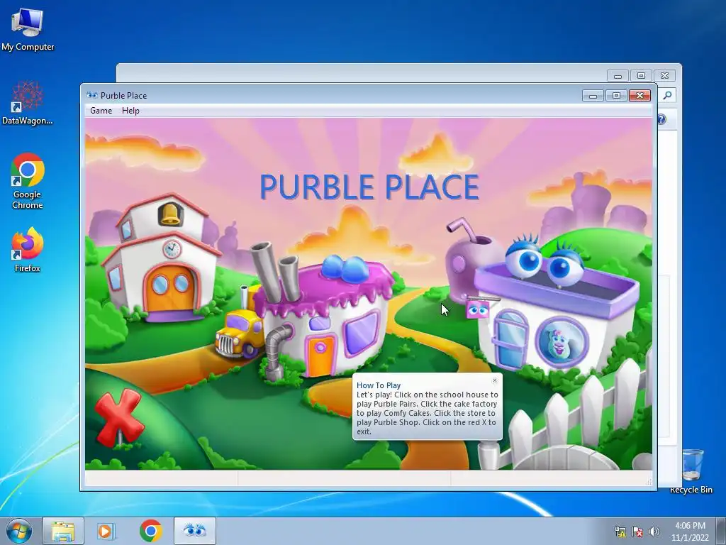726x545 pixels.
Task: Maximize the background window
Action: pyautogui.click(x=641, y=75)
